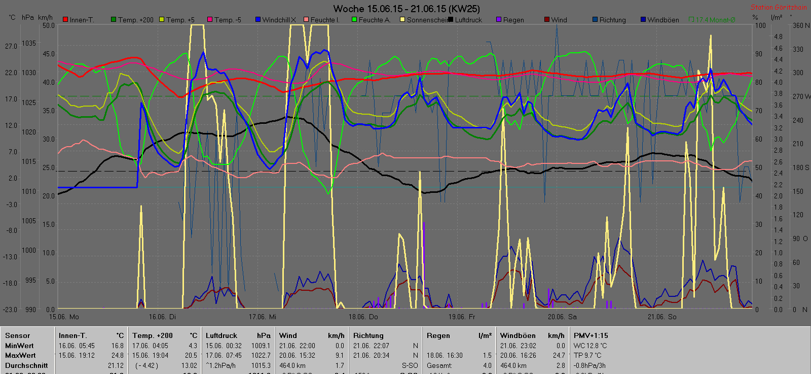Click the 17.4 Monat-Ø legend text
The width and height of the screenshot is (811, 374).
(715, 20)
